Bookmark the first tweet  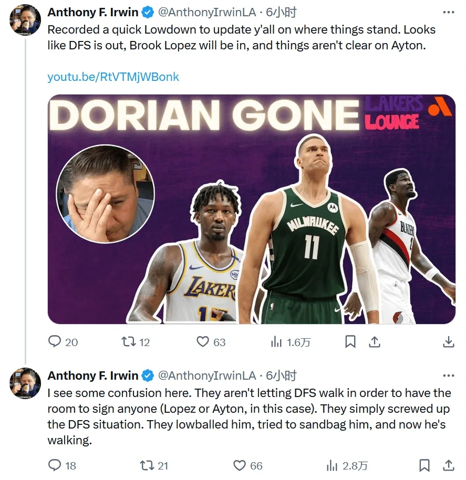(x=350, y=342)
